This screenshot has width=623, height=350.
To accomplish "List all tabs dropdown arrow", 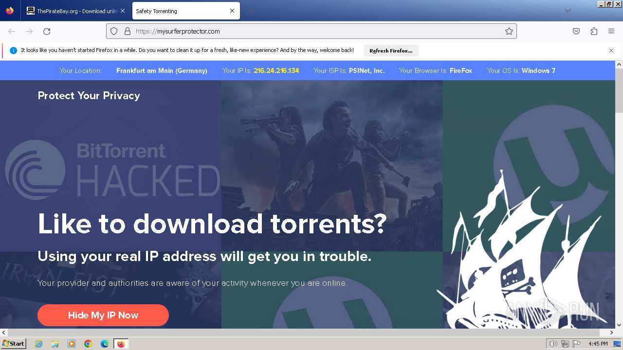I will point(568,11).
